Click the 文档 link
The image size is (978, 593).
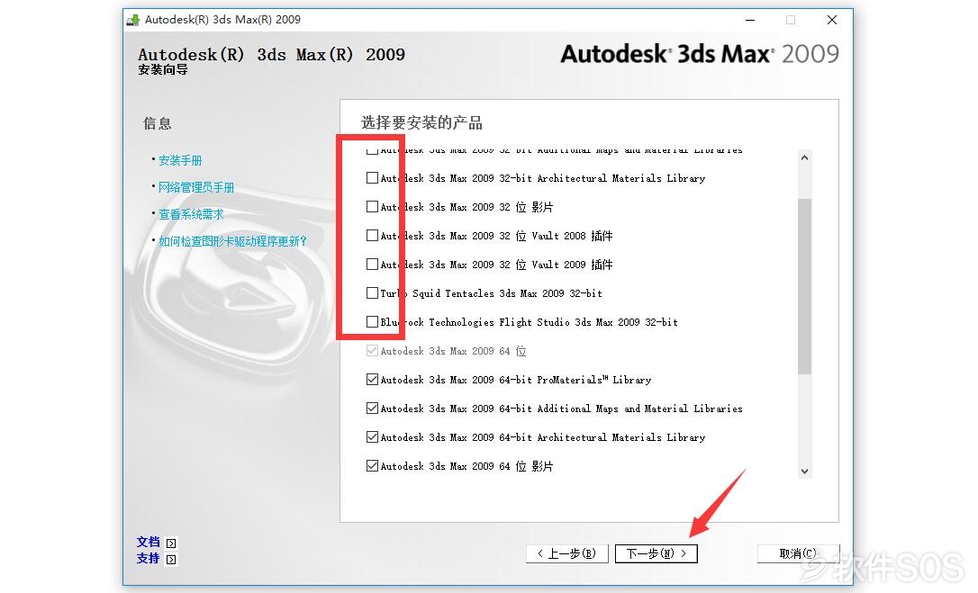click(149, 542)
